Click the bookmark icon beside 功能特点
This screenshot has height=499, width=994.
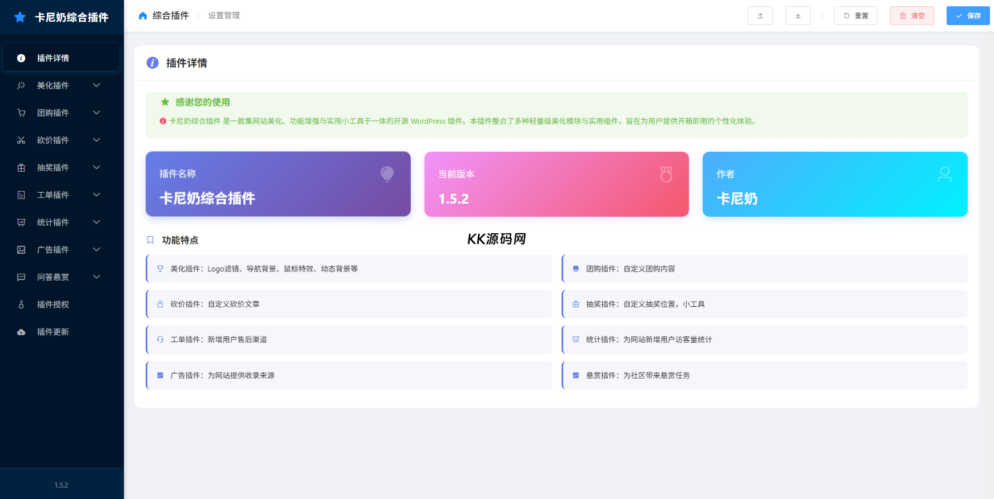[150, 240]
